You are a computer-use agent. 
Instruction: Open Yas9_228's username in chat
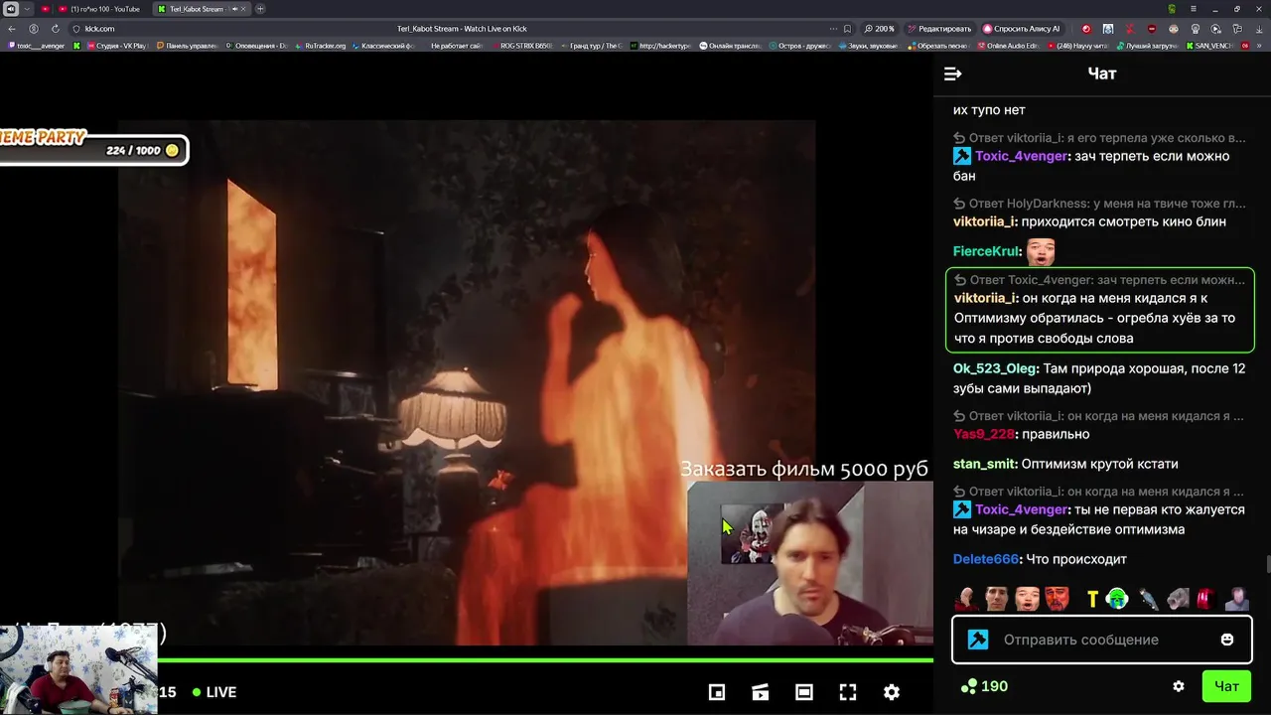[x=984, y=434]
